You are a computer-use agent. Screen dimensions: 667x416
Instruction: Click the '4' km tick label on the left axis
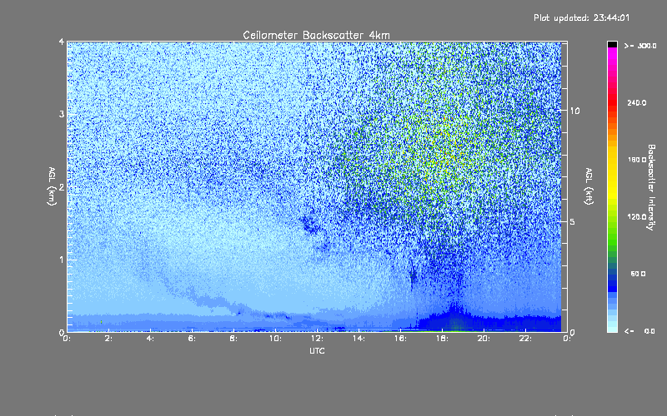click(62, 42)
